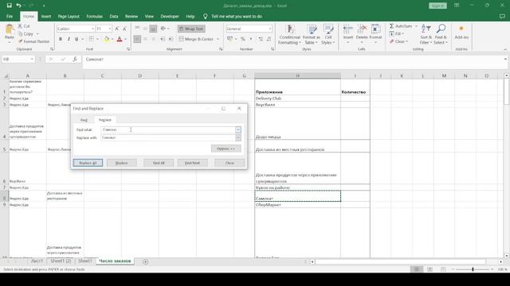Viewport: 510px width, 286px height.
Task: Click in Find what input field
Action: point(168,129)
